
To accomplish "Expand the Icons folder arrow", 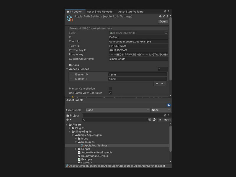I will coord(76,138).
